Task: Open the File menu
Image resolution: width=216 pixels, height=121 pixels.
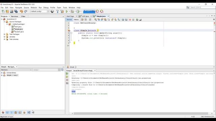Action: (2, 7)
